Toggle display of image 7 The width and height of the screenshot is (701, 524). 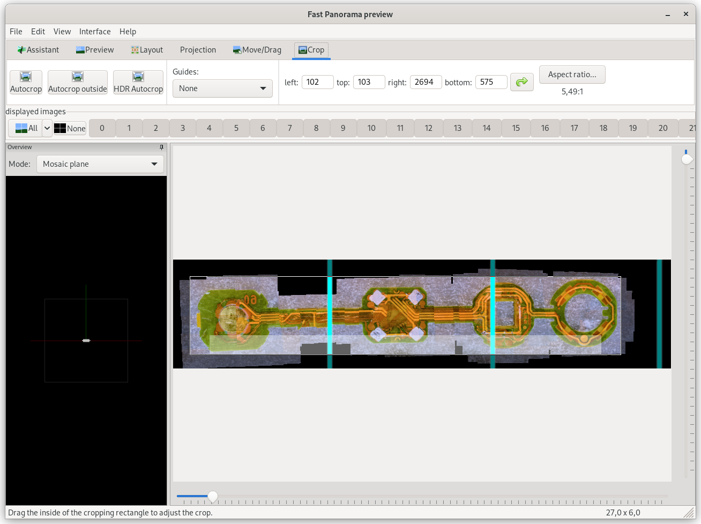coord(289,128)
